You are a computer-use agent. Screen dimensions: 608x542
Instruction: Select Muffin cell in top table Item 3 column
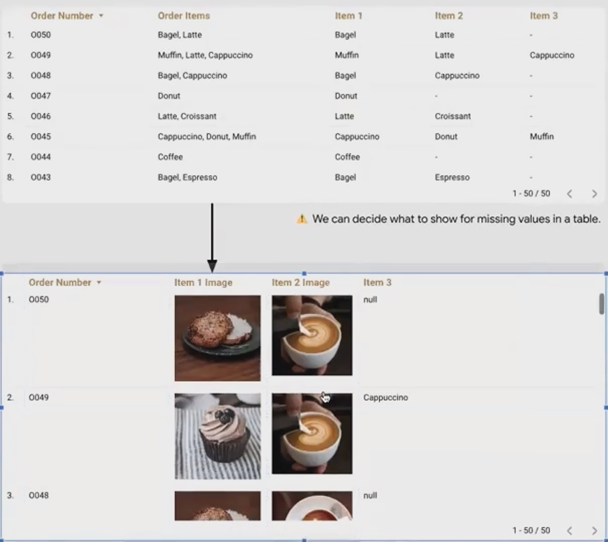click(542, 137)
